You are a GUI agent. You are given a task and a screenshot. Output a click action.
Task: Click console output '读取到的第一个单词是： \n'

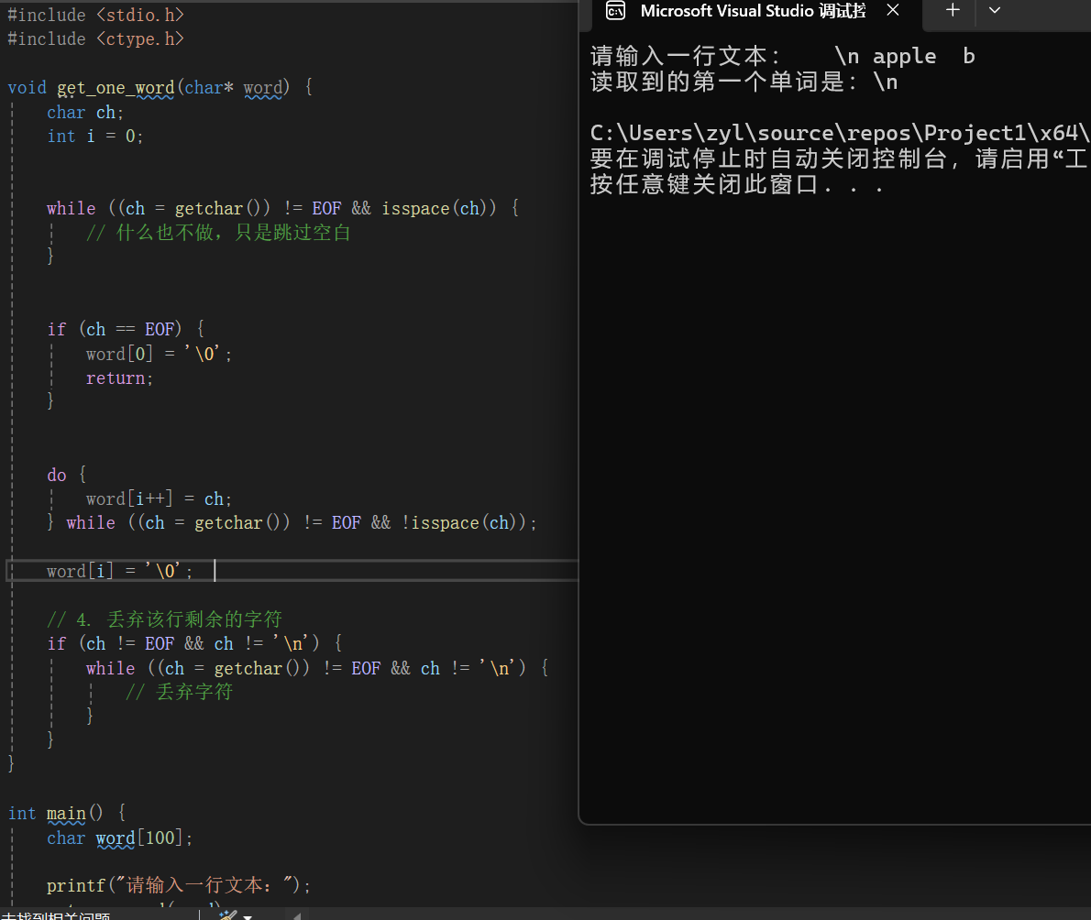click(744, 82)
